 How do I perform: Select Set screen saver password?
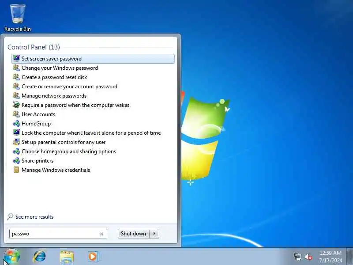click(x=93, y=59)
